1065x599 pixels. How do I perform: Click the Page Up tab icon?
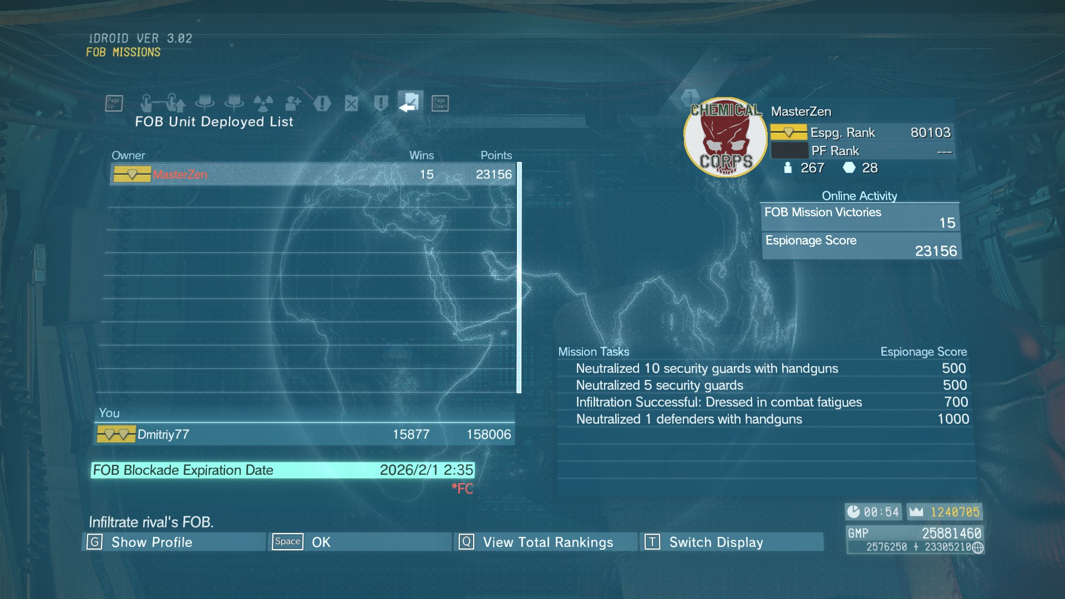(x=114, y=103)
